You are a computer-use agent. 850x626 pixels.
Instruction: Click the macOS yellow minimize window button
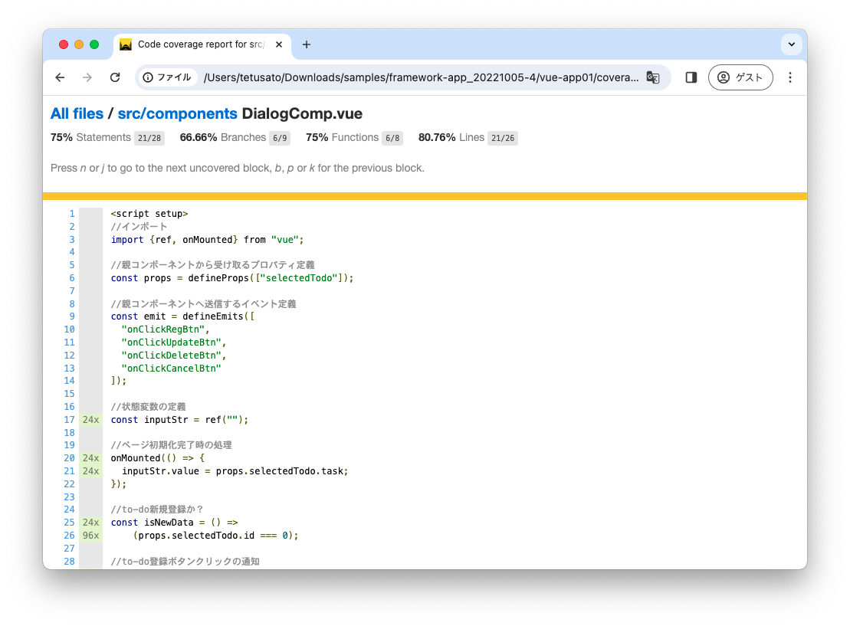79,44
